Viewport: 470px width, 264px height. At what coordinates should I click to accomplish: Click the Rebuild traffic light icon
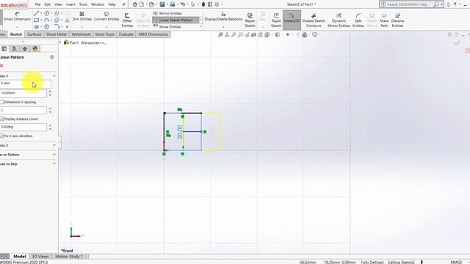tap(203, 4)
